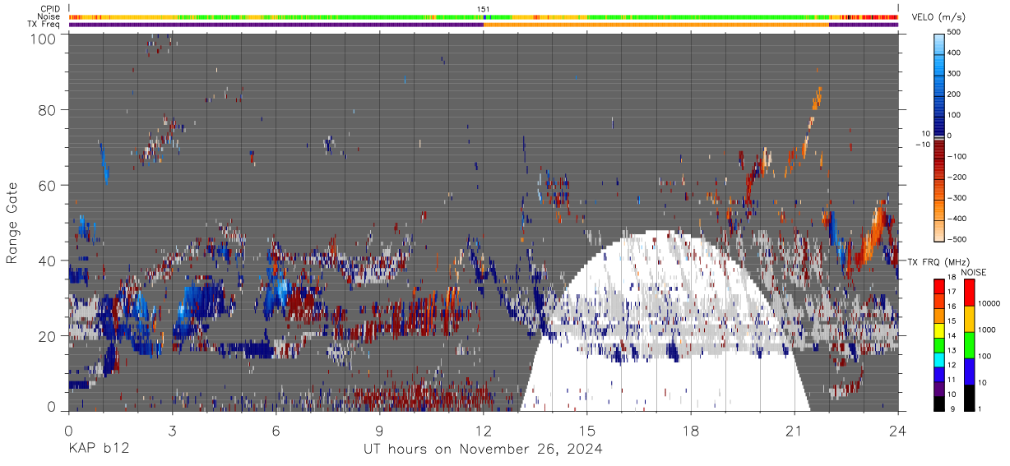This screenshot has width=1010, height=466.
Task: Click the 21 hour tick label on the time axis
Action: (x=795, y=431)
